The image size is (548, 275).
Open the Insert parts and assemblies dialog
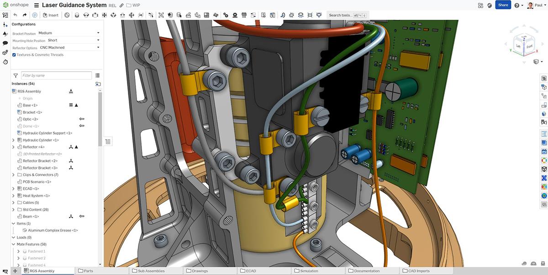tap(50, 15)
